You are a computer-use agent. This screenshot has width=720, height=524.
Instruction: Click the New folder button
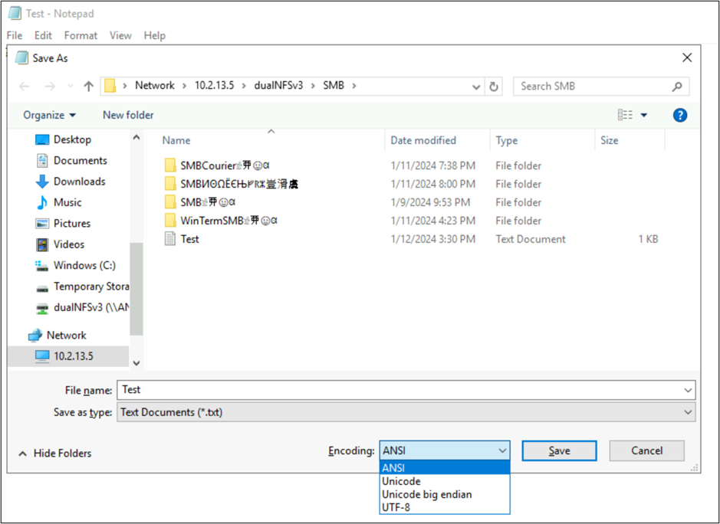[128, 115]
